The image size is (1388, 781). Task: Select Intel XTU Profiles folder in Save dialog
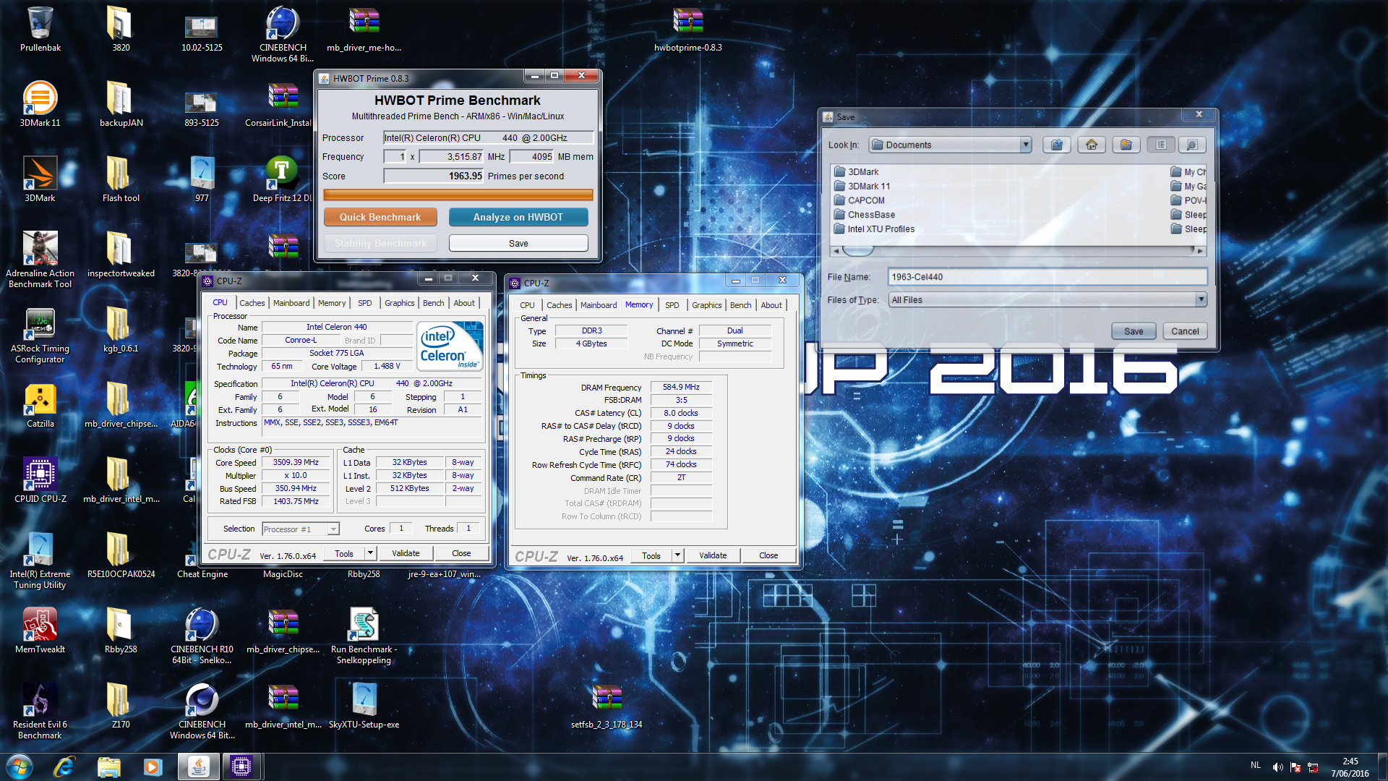(874, 229)
